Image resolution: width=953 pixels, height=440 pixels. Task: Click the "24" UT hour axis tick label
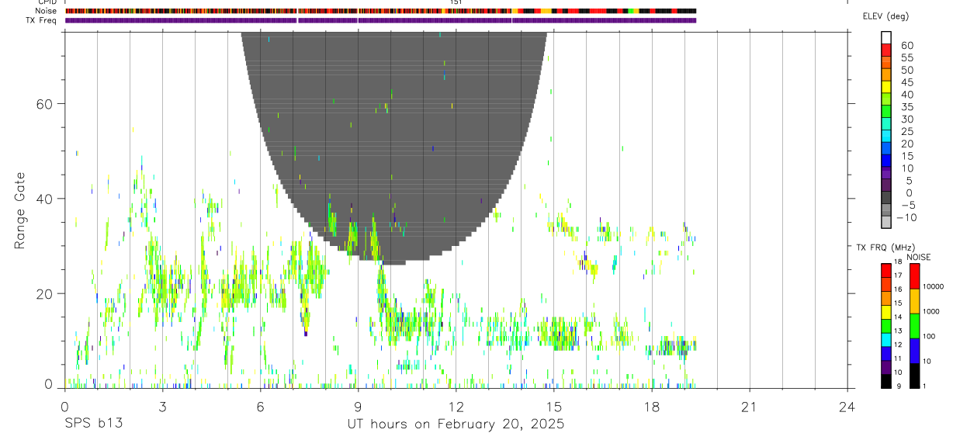[847, 407]
